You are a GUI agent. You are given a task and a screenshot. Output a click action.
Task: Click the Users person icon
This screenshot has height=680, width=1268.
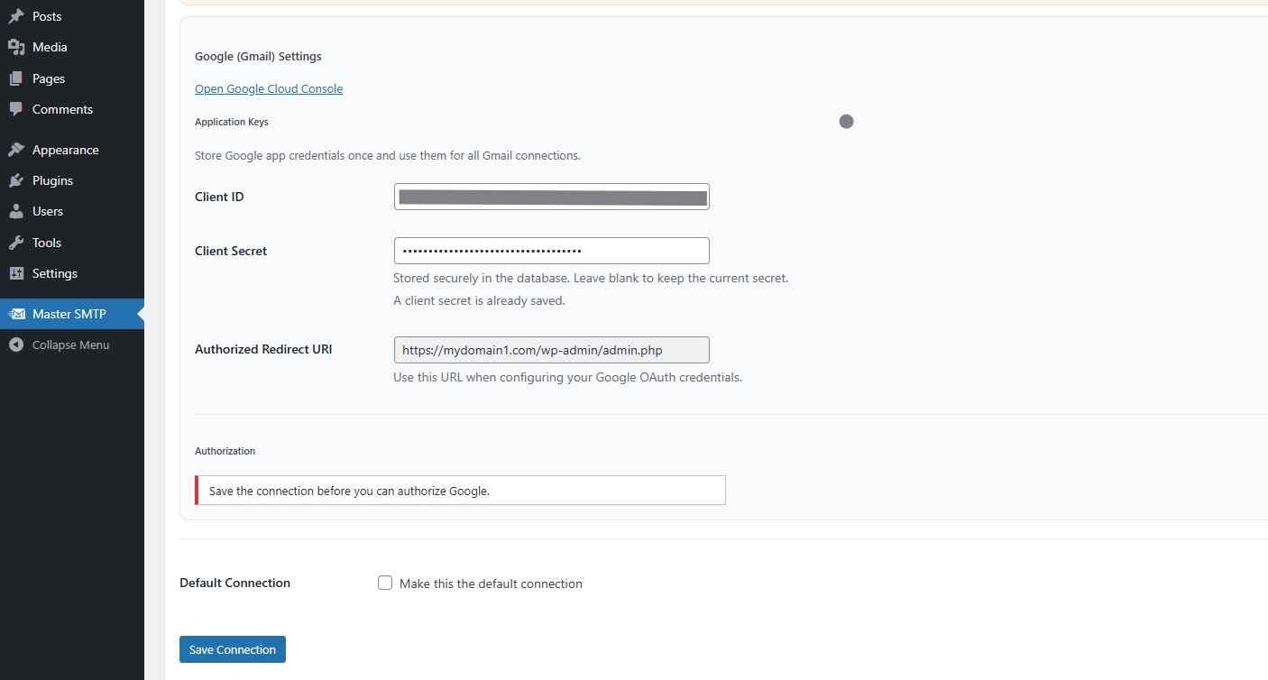[15, 211]
